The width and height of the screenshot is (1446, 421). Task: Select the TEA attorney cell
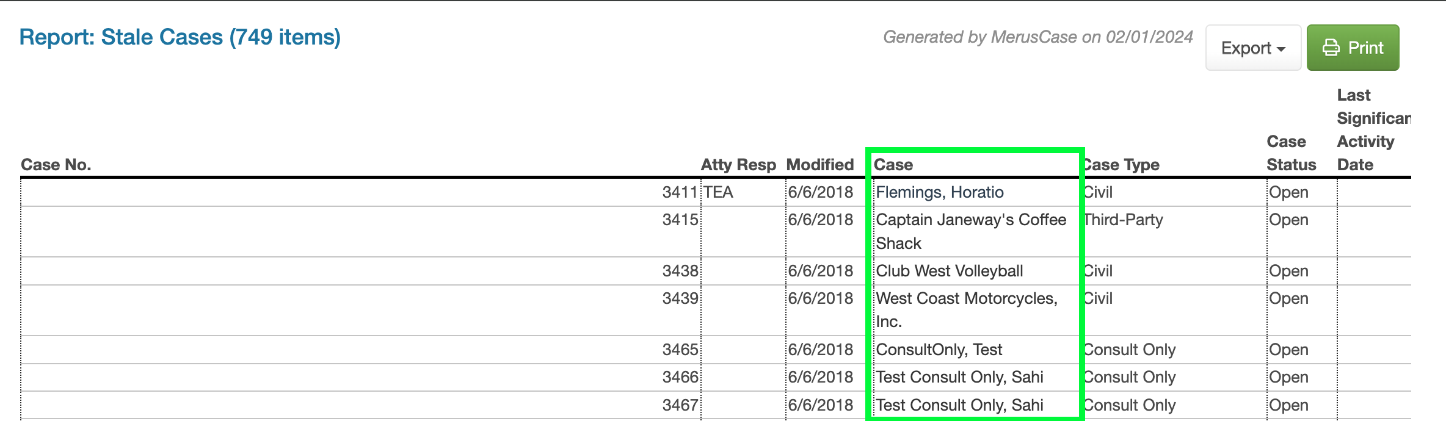click(718, 192)
